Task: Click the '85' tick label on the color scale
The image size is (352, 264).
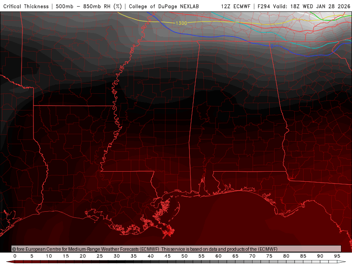Action: pyautogui.click(x=303, y=256)
